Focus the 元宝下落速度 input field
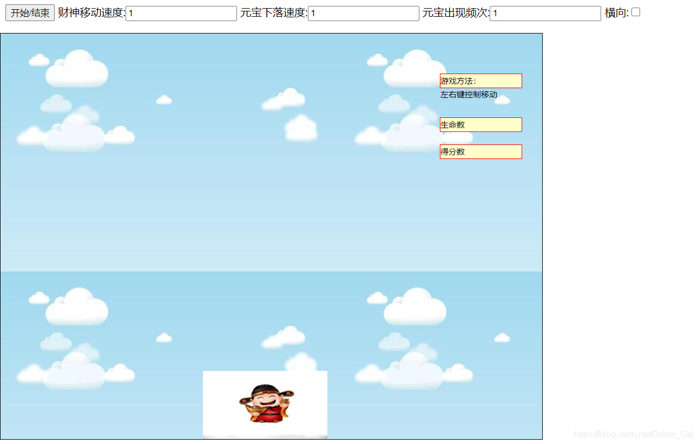The width and height of the screenshot is (698, 444). click(x=364, y=14)
